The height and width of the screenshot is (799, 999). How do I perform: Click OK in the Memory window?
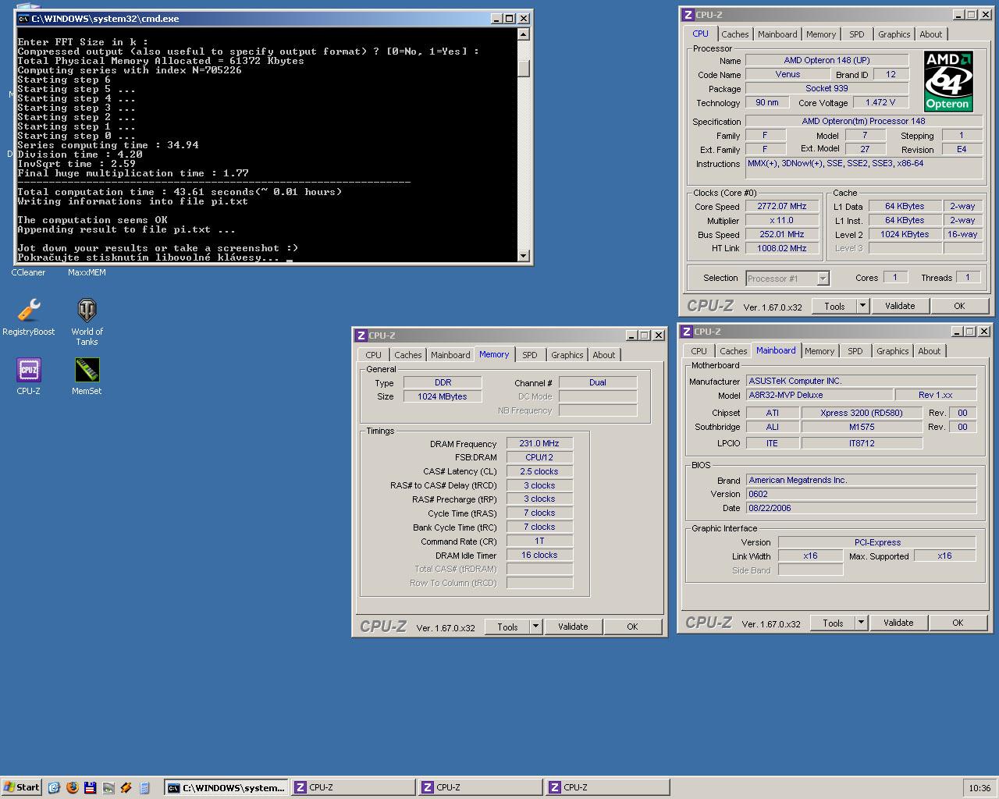point(632,627)
